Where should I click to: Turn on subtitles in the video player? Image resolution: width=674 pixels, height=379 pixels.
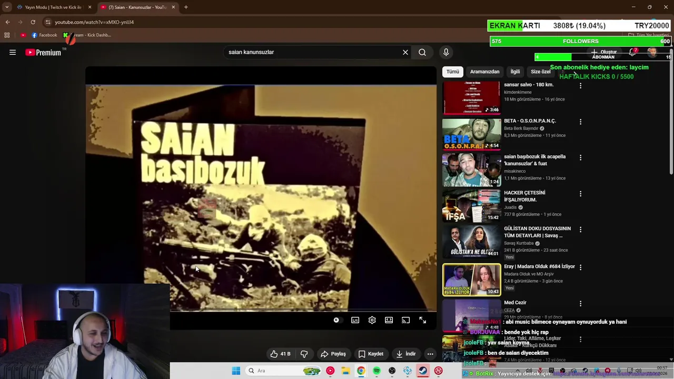pos(355,320)
